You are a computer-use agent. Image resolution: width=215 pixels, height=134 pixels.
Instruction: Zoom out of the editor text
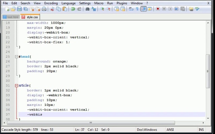click(108, 9)
